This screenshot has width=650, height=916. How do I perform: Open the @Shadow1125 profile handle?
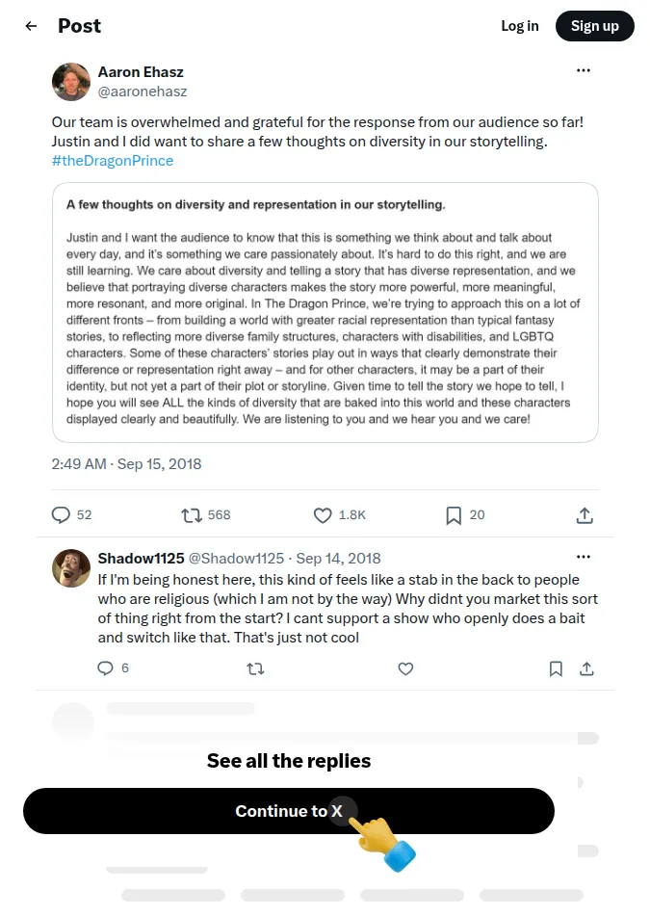236,559
